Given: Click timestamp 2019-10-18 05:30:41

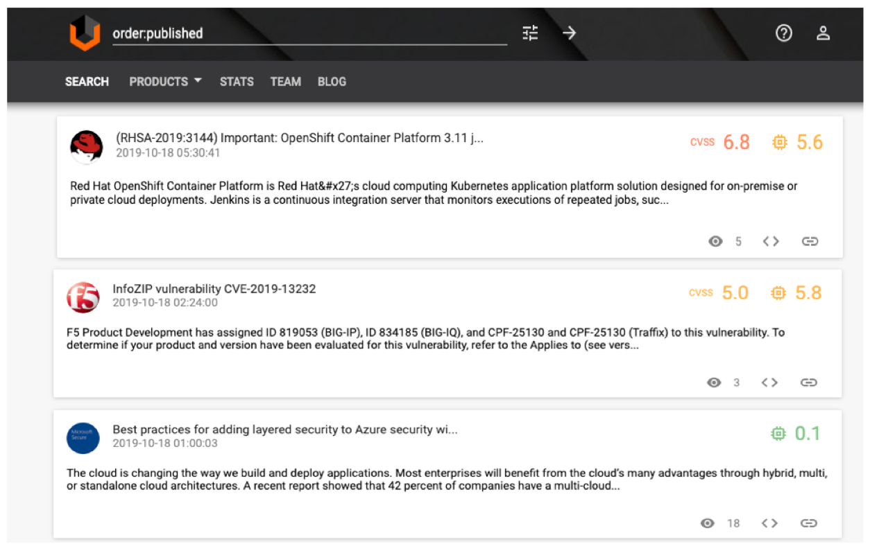Looking at the screenshot, I should point(168,152).
